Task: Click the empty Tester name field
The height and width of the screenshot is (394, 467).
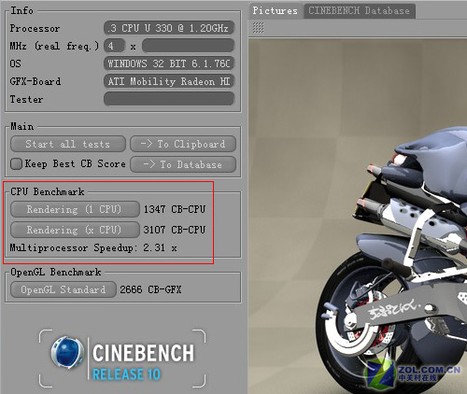Action: tap(169, 99)
